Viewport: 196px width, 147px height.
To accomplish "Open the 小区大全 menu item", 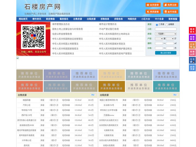I will point(146,19).
